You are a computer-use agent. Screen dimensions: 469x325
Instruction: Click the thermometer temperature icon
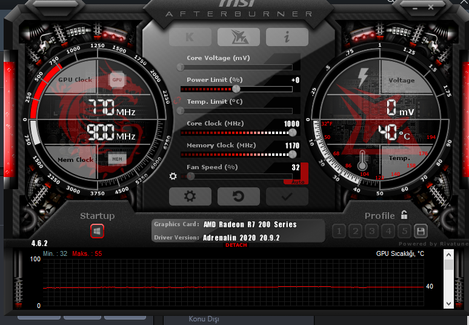pos(362,161)
